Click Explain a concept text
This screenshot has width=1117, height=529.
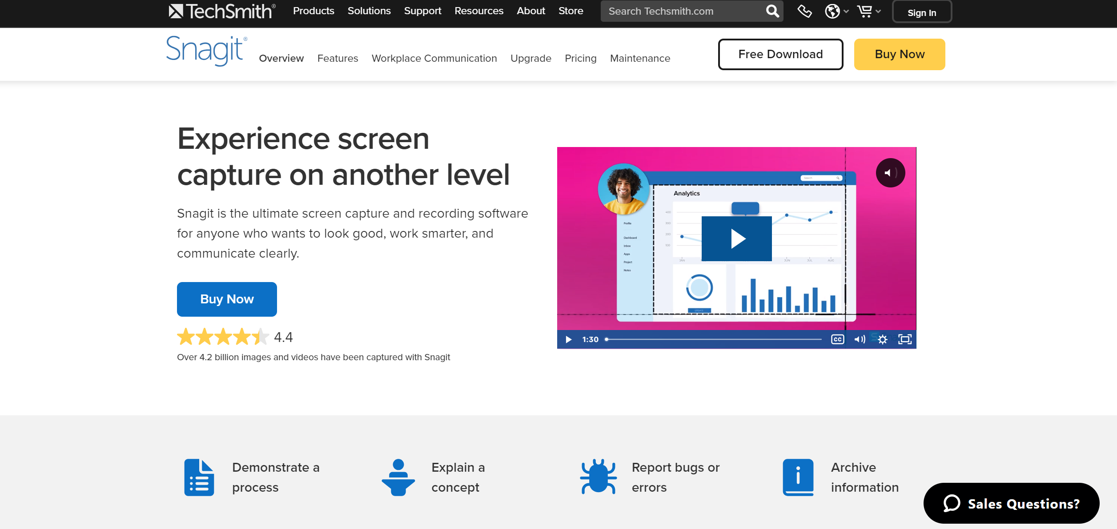click(x=458, y=477)
